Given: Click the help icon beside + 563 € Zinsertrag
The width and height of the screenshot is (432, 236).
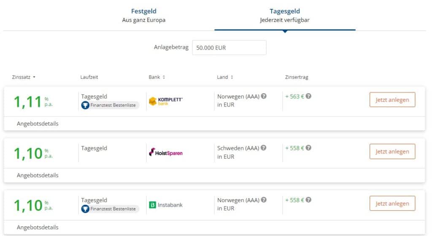Looking at the screenshot, I should tap(308, 96).
